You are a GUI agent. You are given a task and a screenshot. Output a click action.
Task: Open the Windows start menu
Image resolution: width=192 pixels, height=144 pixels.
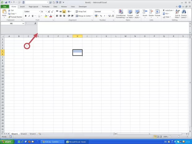pyautogui.click(x=7, y=142)
